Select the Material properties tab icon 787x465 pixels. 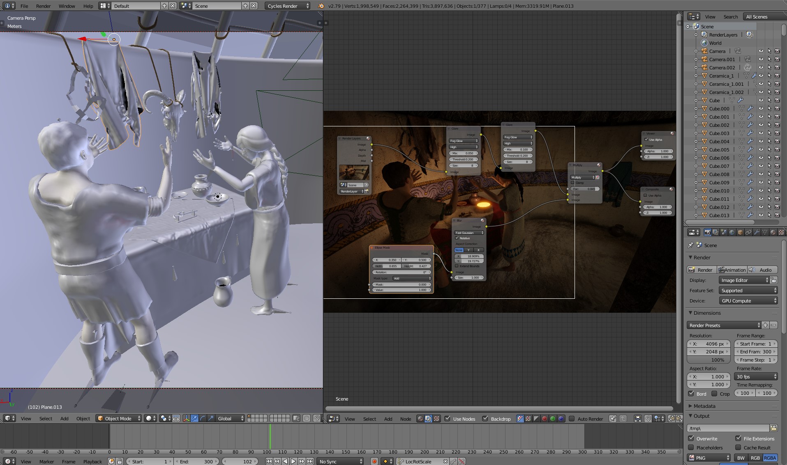click(773, 232)
